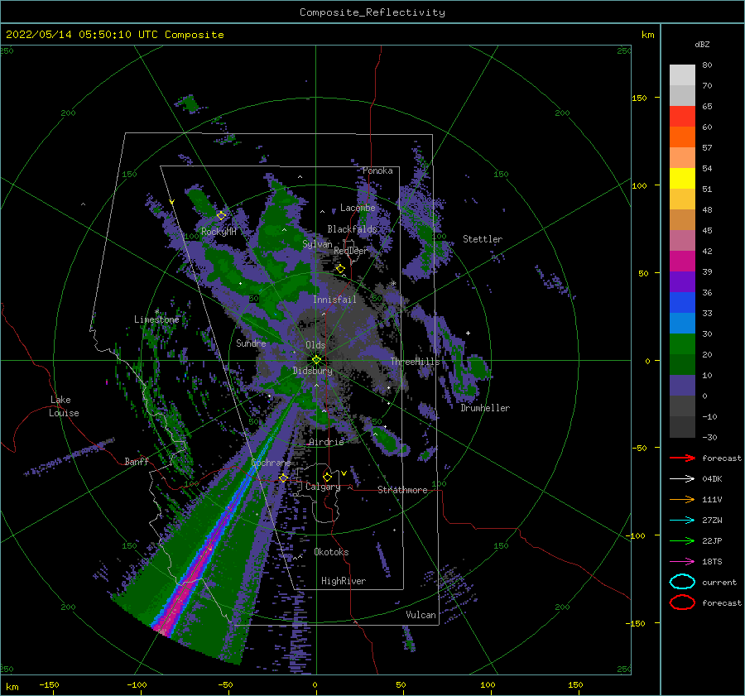Click the Drumheller label

(485, 408)
